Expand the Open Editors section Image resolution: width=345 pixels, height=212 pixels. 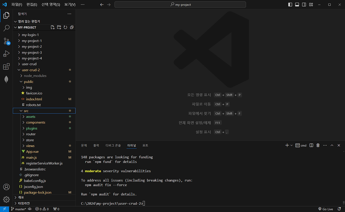[x=44, y=21]
